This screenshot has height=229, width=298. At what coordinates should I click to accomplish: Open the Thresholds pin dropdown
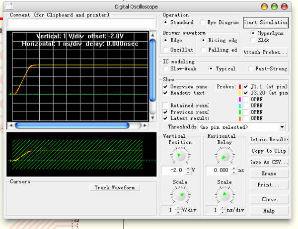282,127
